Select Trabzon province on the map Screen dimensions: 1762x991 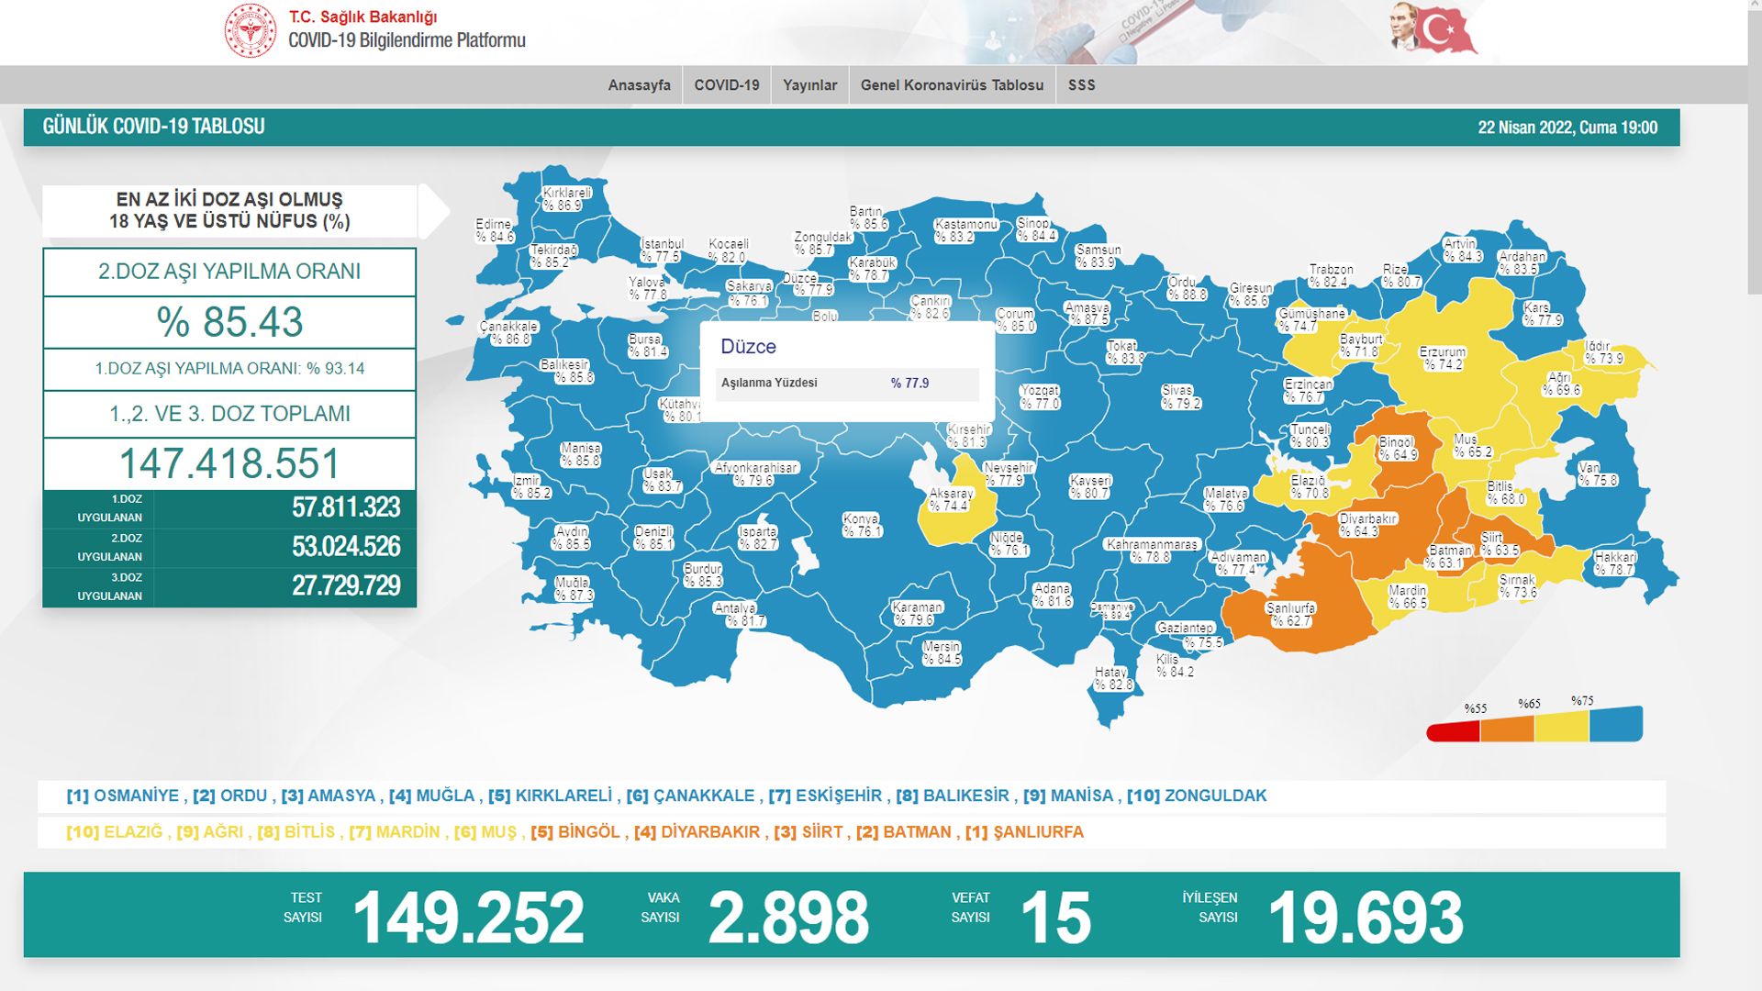[1331, 275]
